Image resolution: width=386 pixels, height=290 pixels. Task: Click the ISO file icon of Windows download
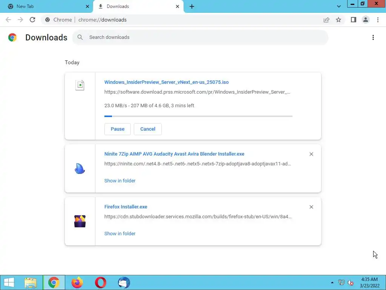point(80,85)
